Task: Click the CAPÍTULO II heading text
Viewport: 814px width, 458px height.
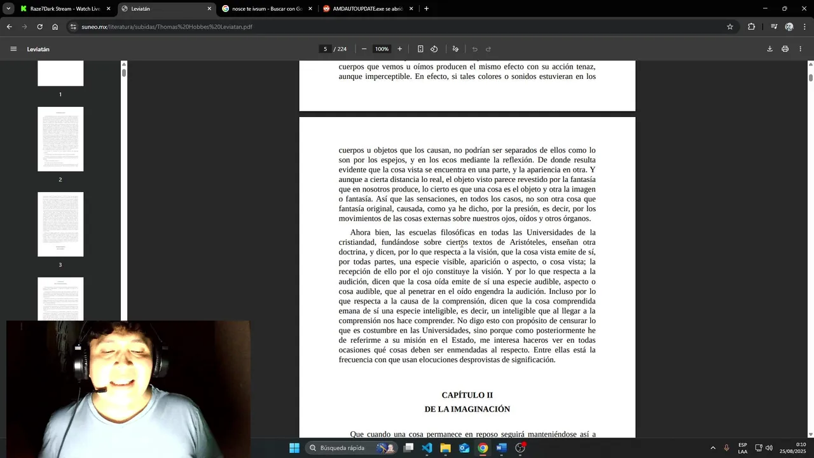Action: point(467,395)
